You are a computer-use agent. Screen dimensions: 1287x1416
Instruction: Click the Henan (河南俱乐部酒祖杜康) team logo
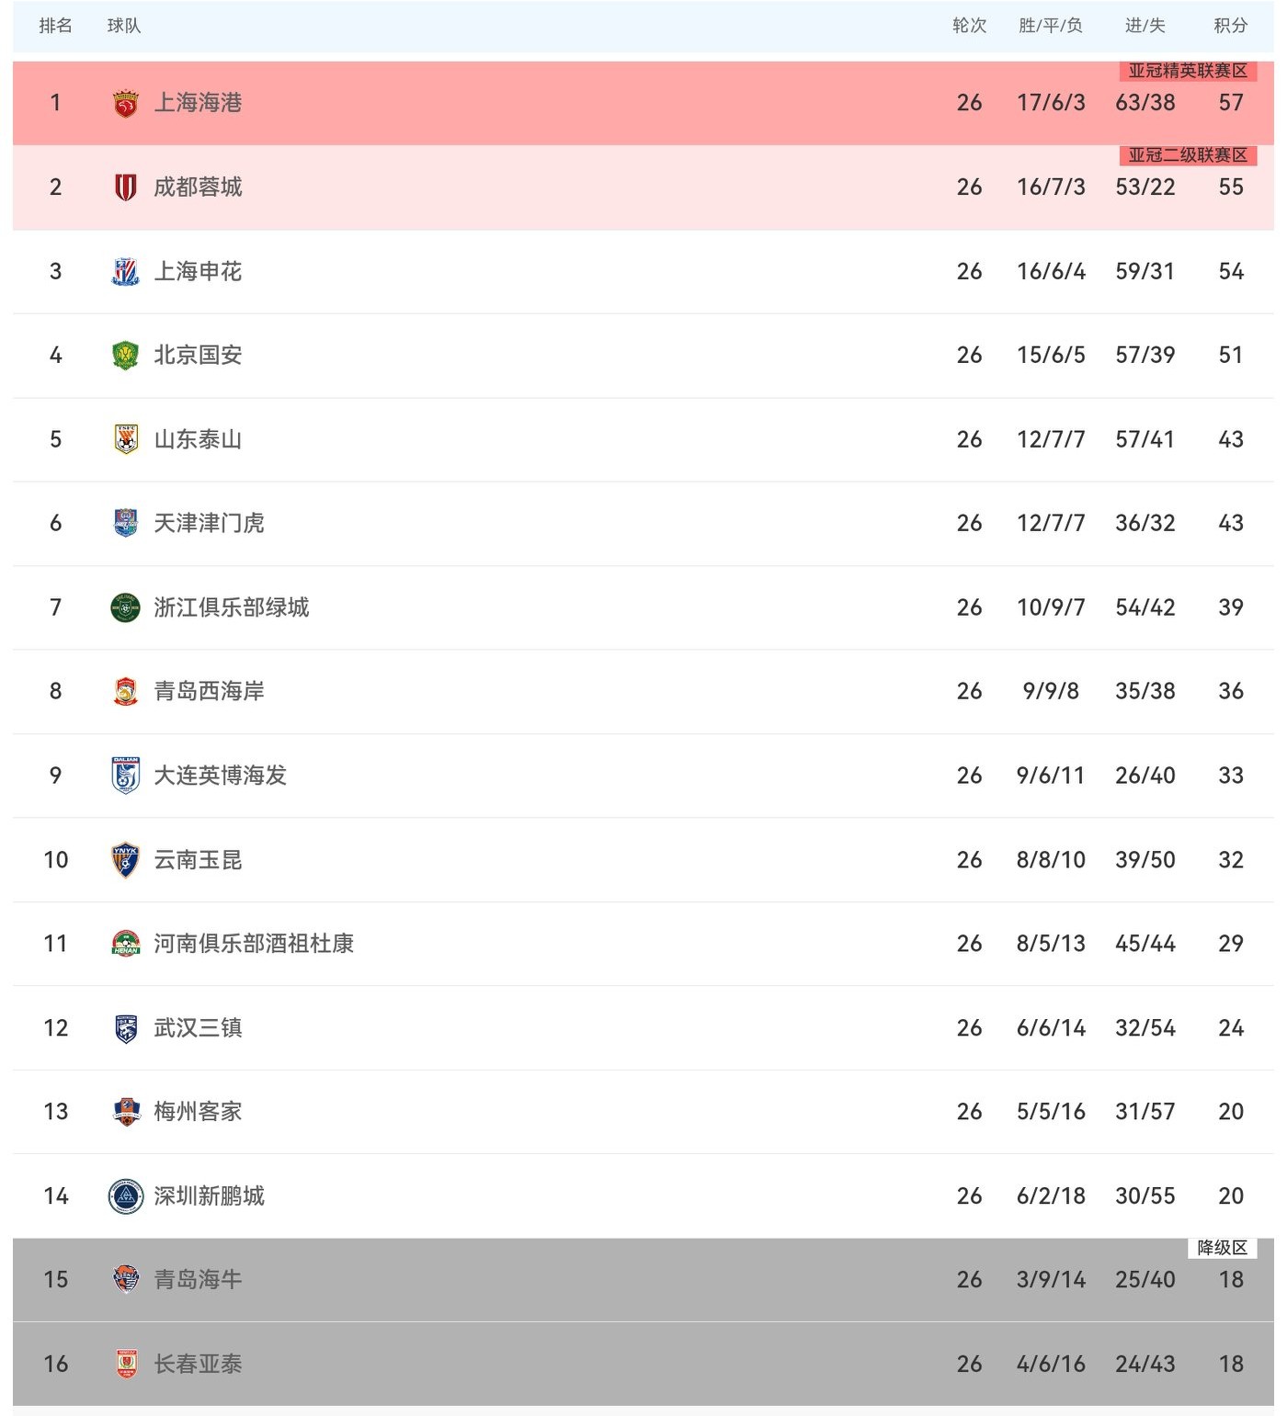125,944
